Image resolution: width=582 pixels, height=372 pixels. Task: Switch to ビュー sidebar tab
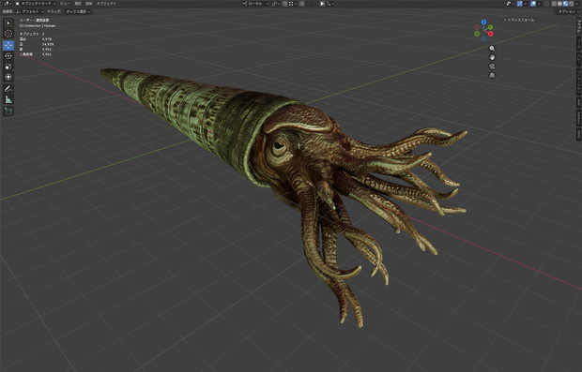(578, 59)
